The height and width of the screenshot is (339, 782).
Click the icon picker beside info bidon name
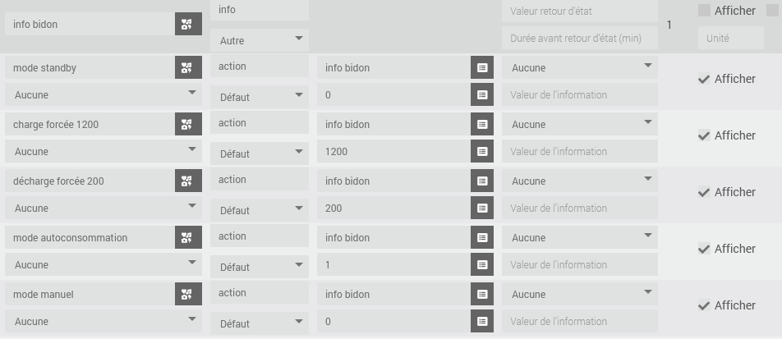point(188,25)
